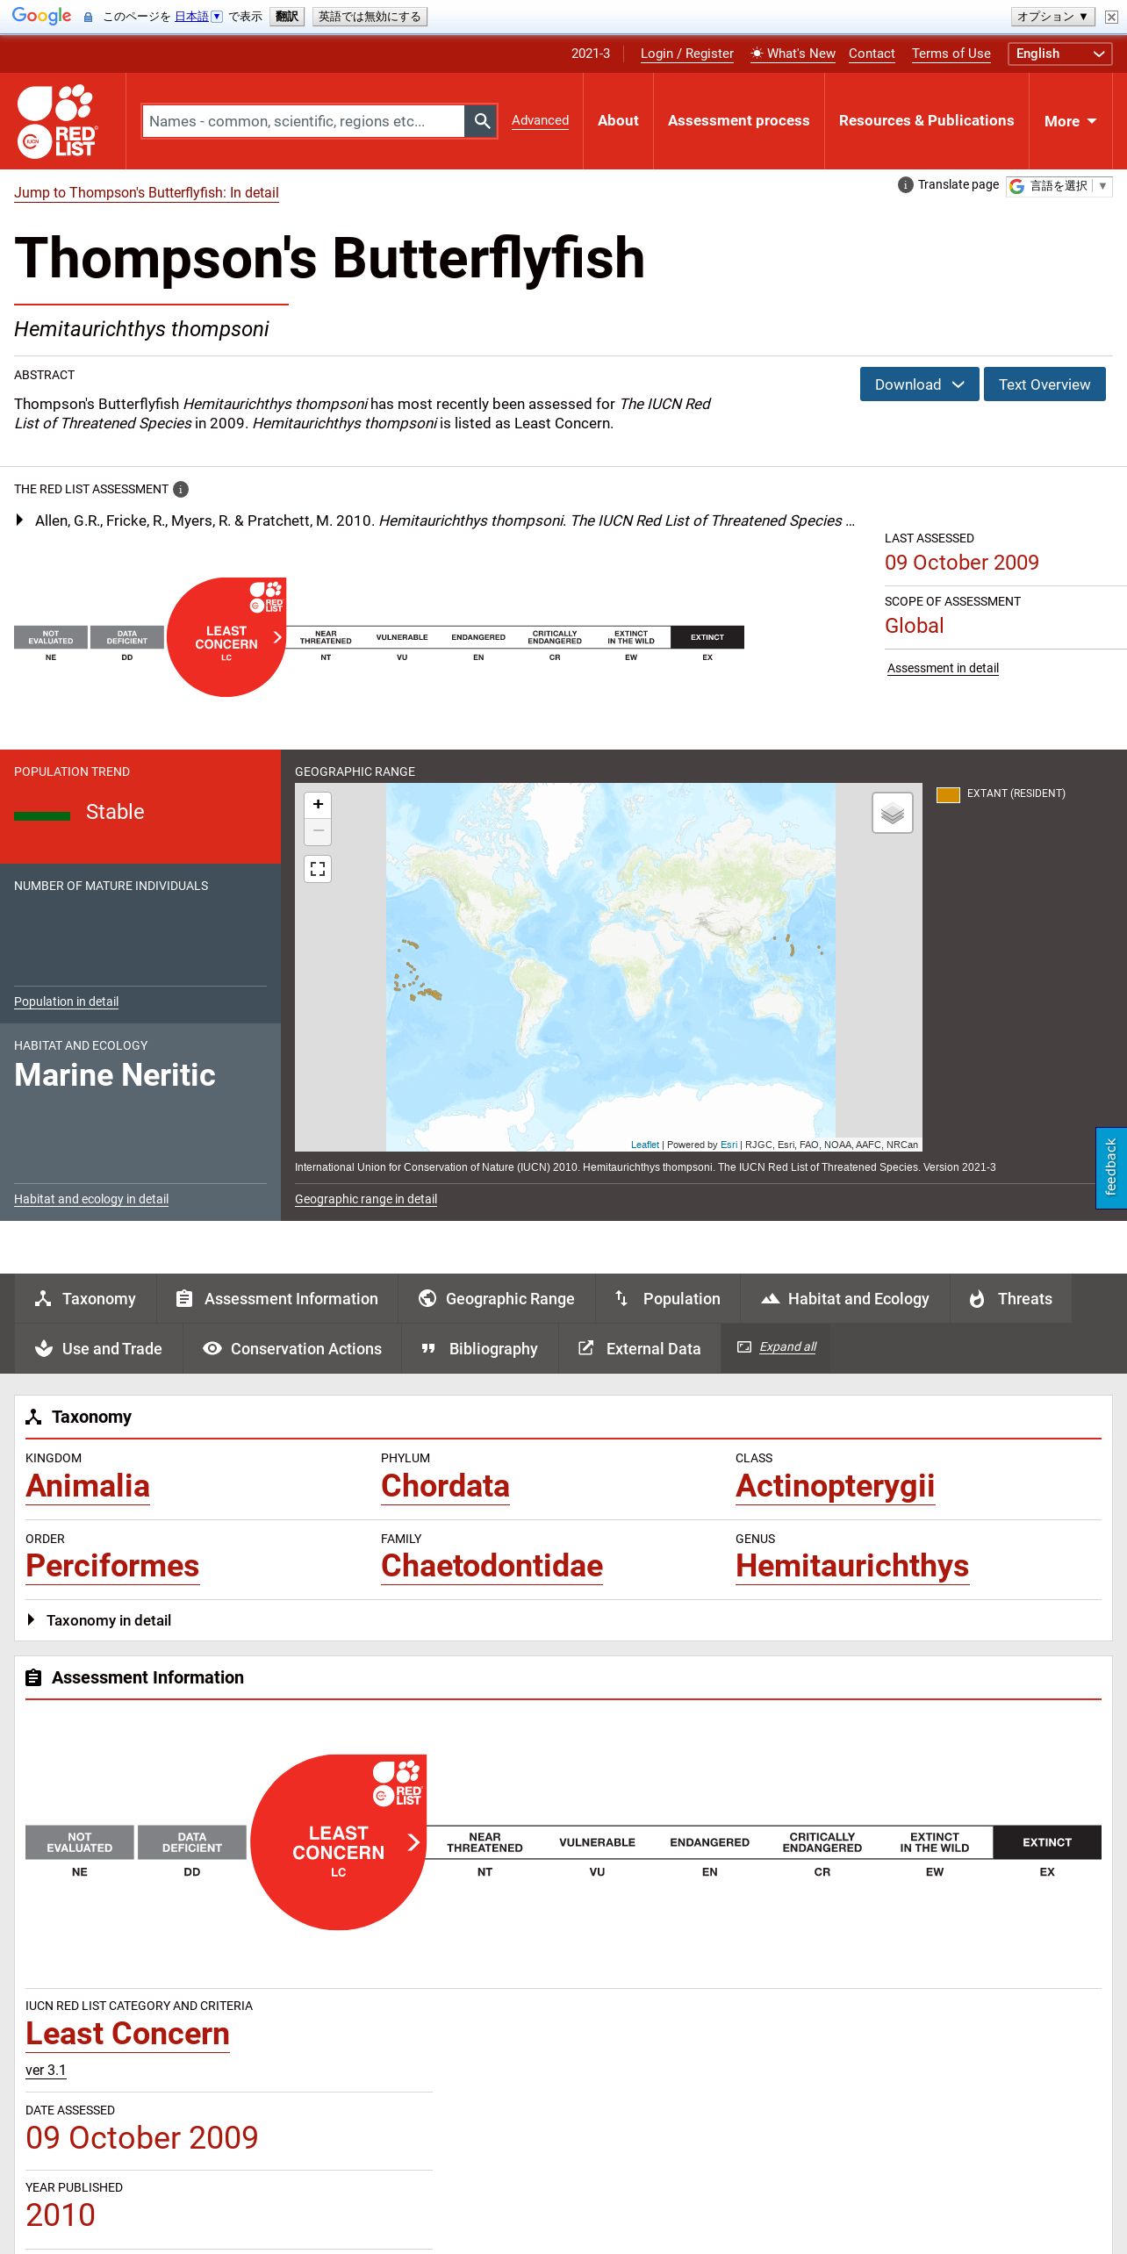Click the Login / Register link
This screenshot has height=2254, width=1127.
coord(687,54)
